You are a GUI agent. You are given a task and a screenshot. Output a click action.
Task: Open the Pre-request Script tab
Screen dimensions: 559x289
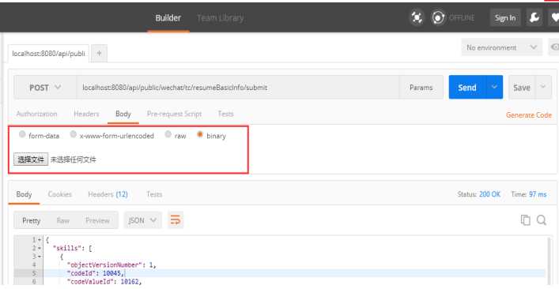click(x=174, y=114)
